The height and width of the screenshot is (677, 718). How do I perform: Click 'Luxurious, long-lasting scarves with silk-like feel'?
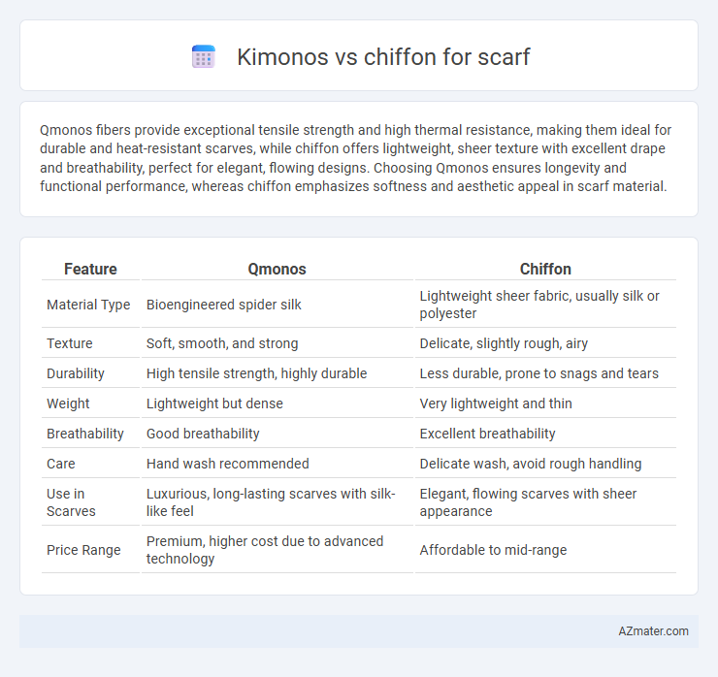click(271, 502)
